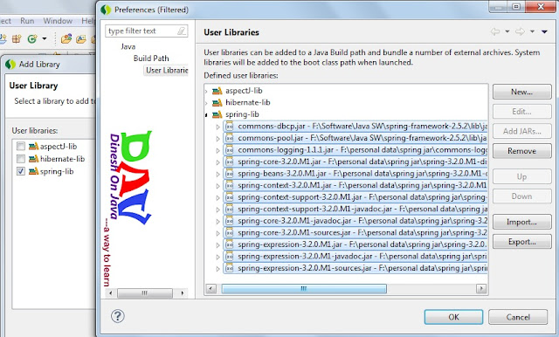The width and height of the screenshot is (559, 337).
Task: Click the aspectJ-lib library icon in Preferences
Action: pyautogui.click(x=217, y=91)
